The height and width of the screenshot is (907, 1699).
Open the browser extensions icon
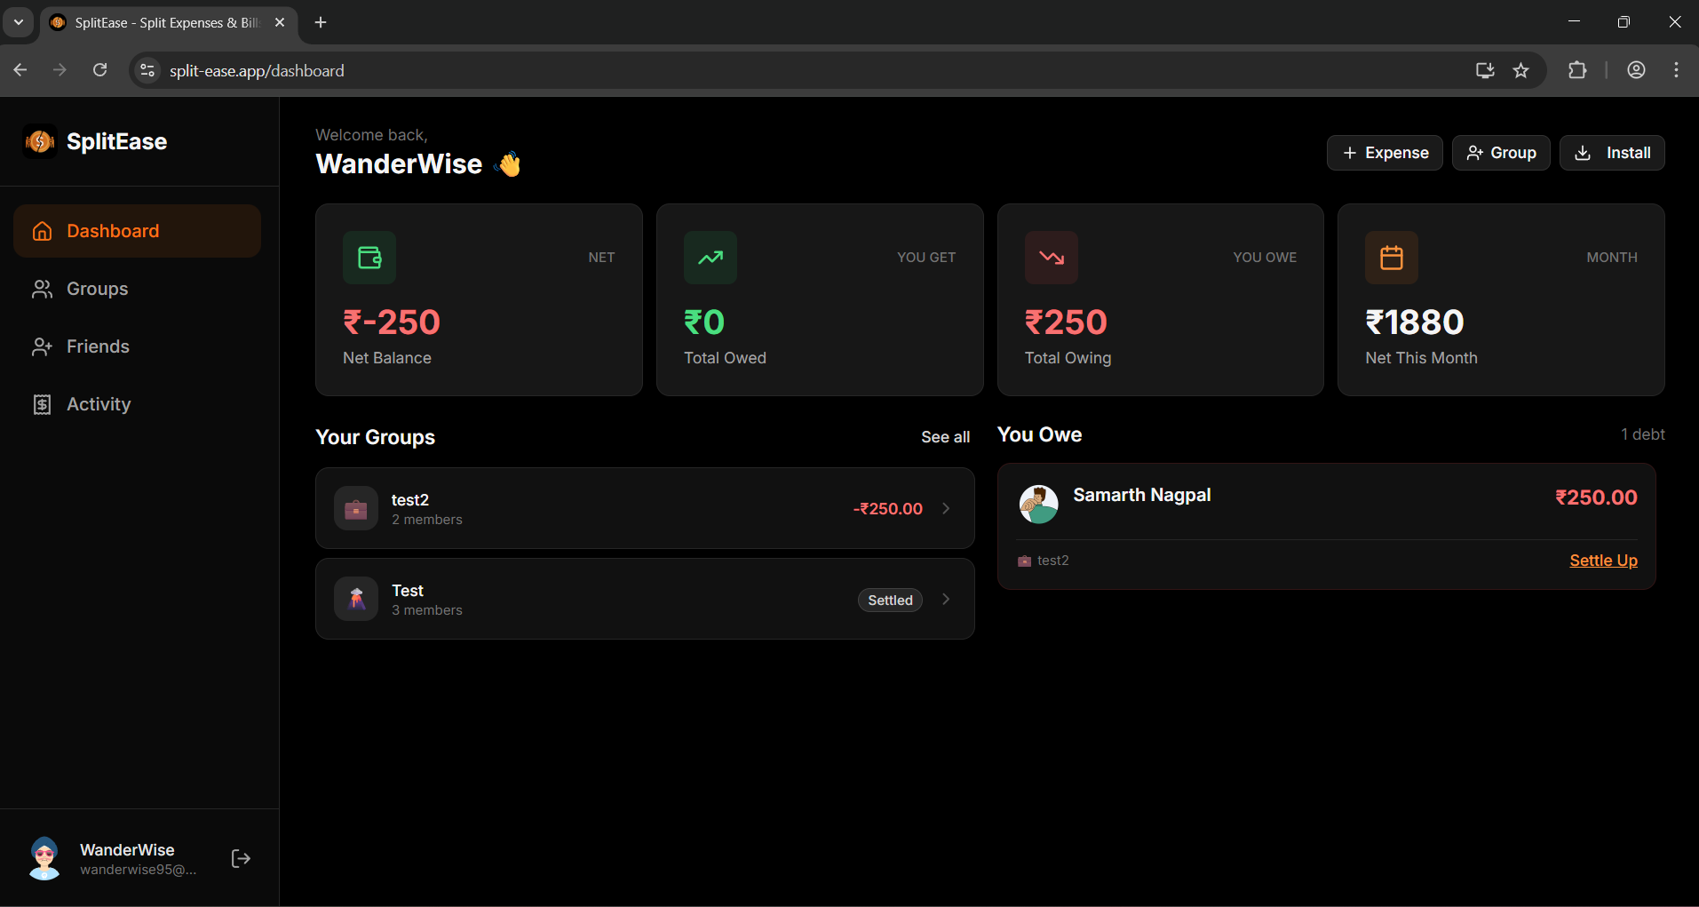[1577, 70]
